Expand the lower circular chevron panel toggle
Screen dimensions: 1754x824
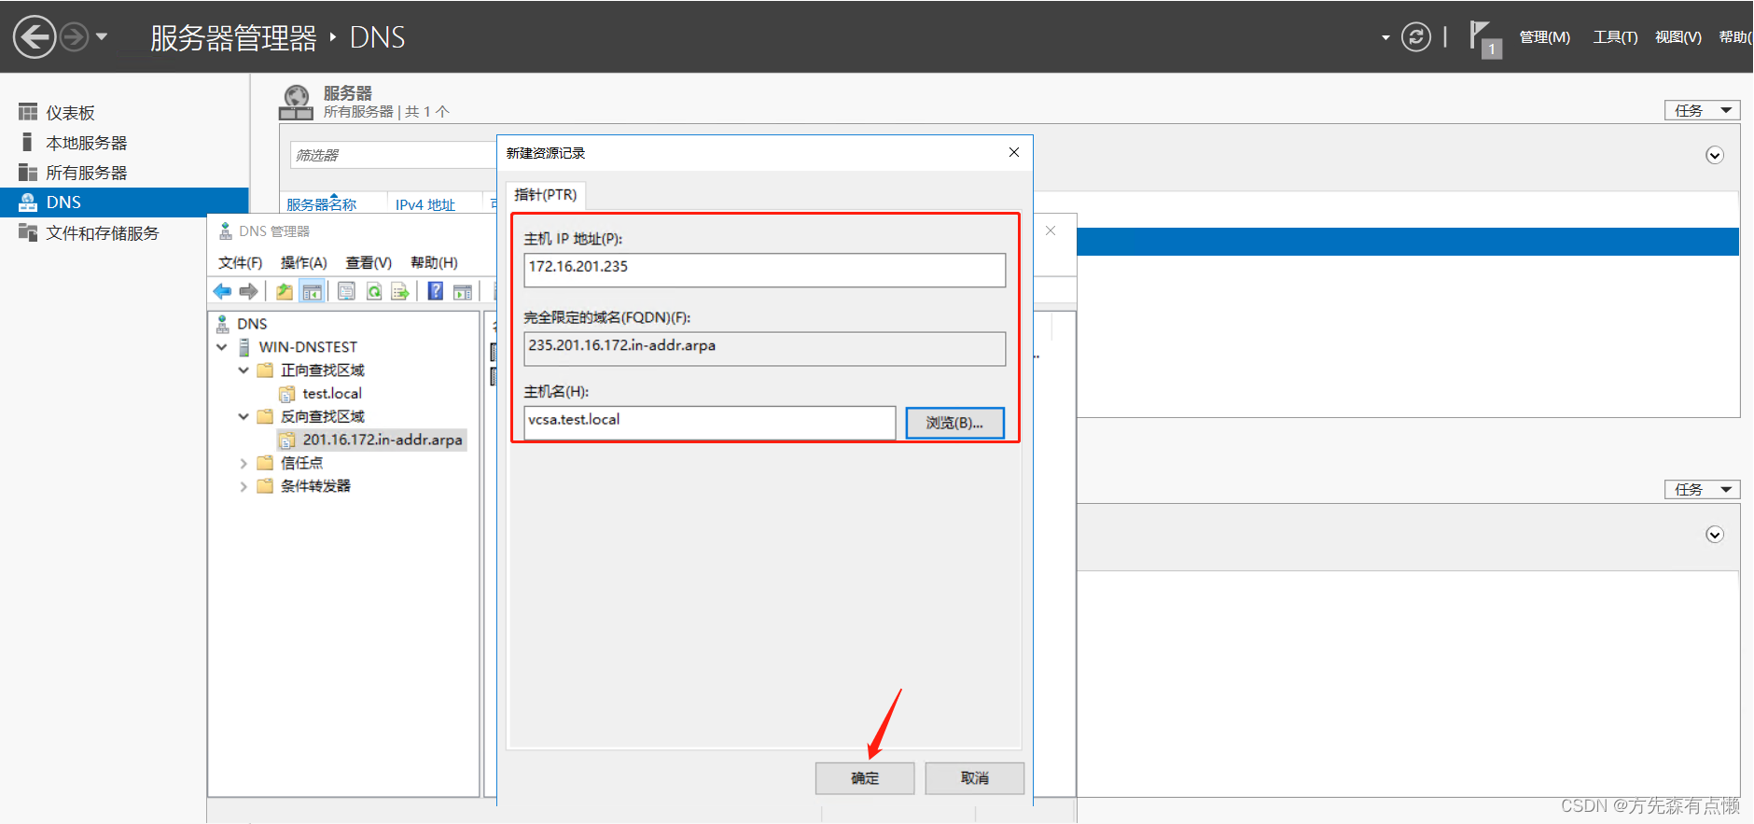click(x=1715, y=534)
